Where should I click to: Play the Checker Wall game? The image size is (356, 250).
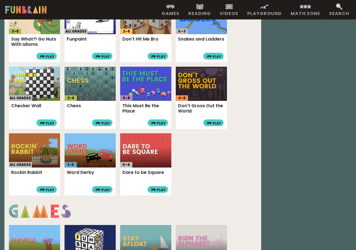46,123
